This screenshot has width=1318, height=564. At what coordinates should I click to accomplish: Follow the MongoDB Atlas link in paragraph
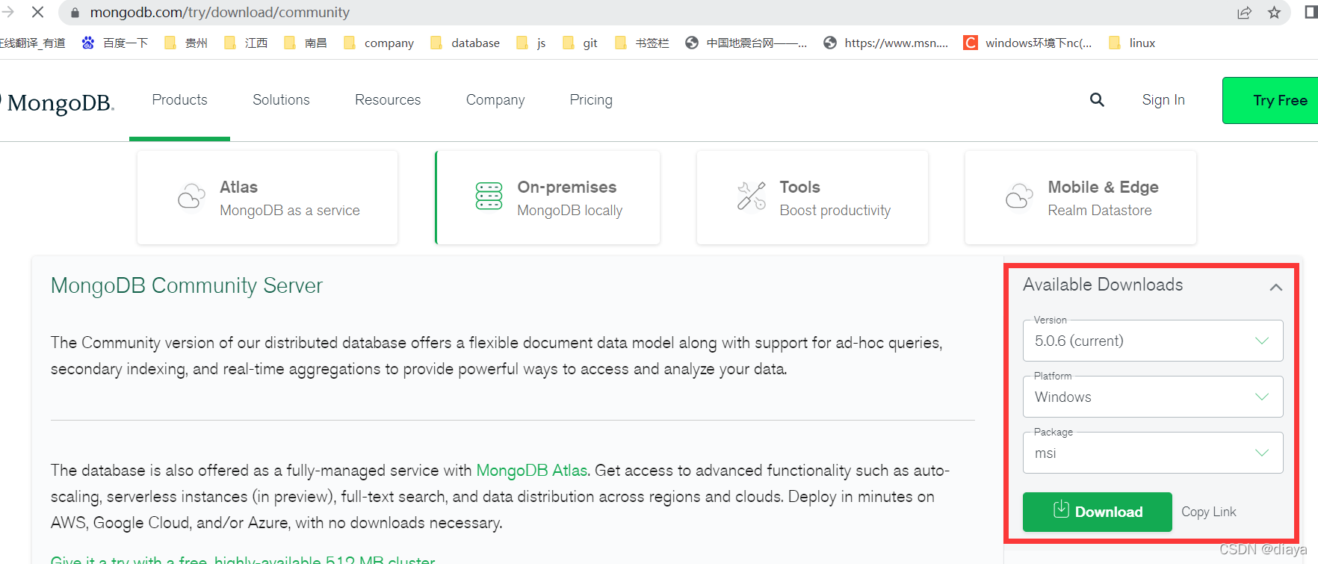tap(532, 471)
